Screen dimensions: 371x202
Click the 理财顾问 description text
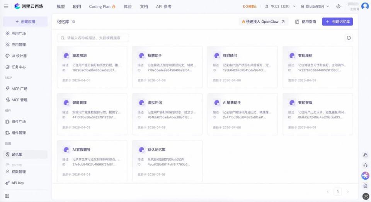(247, 65)
